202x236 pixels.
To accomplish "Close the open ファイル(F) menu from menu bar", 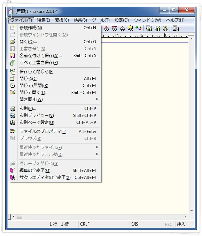I will (21, 20).
